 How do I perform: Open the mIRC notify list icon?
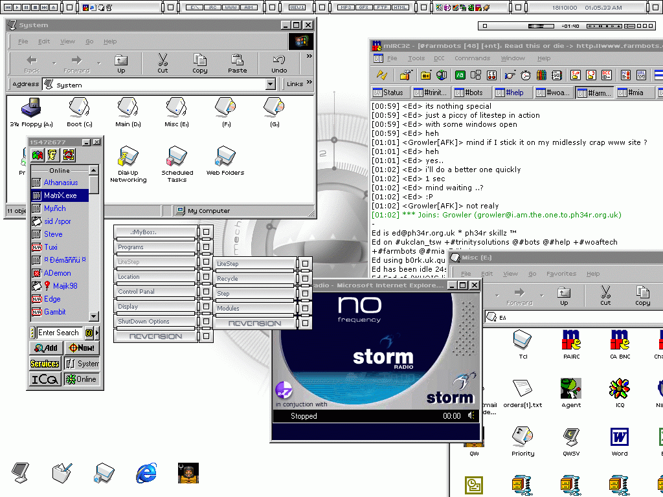point(625,75)
